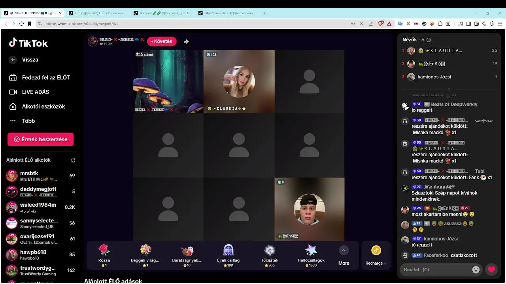This screenshot has width=506, height=284.
Task: Click Zsuzska username in chat
Action: click(453, 223)
